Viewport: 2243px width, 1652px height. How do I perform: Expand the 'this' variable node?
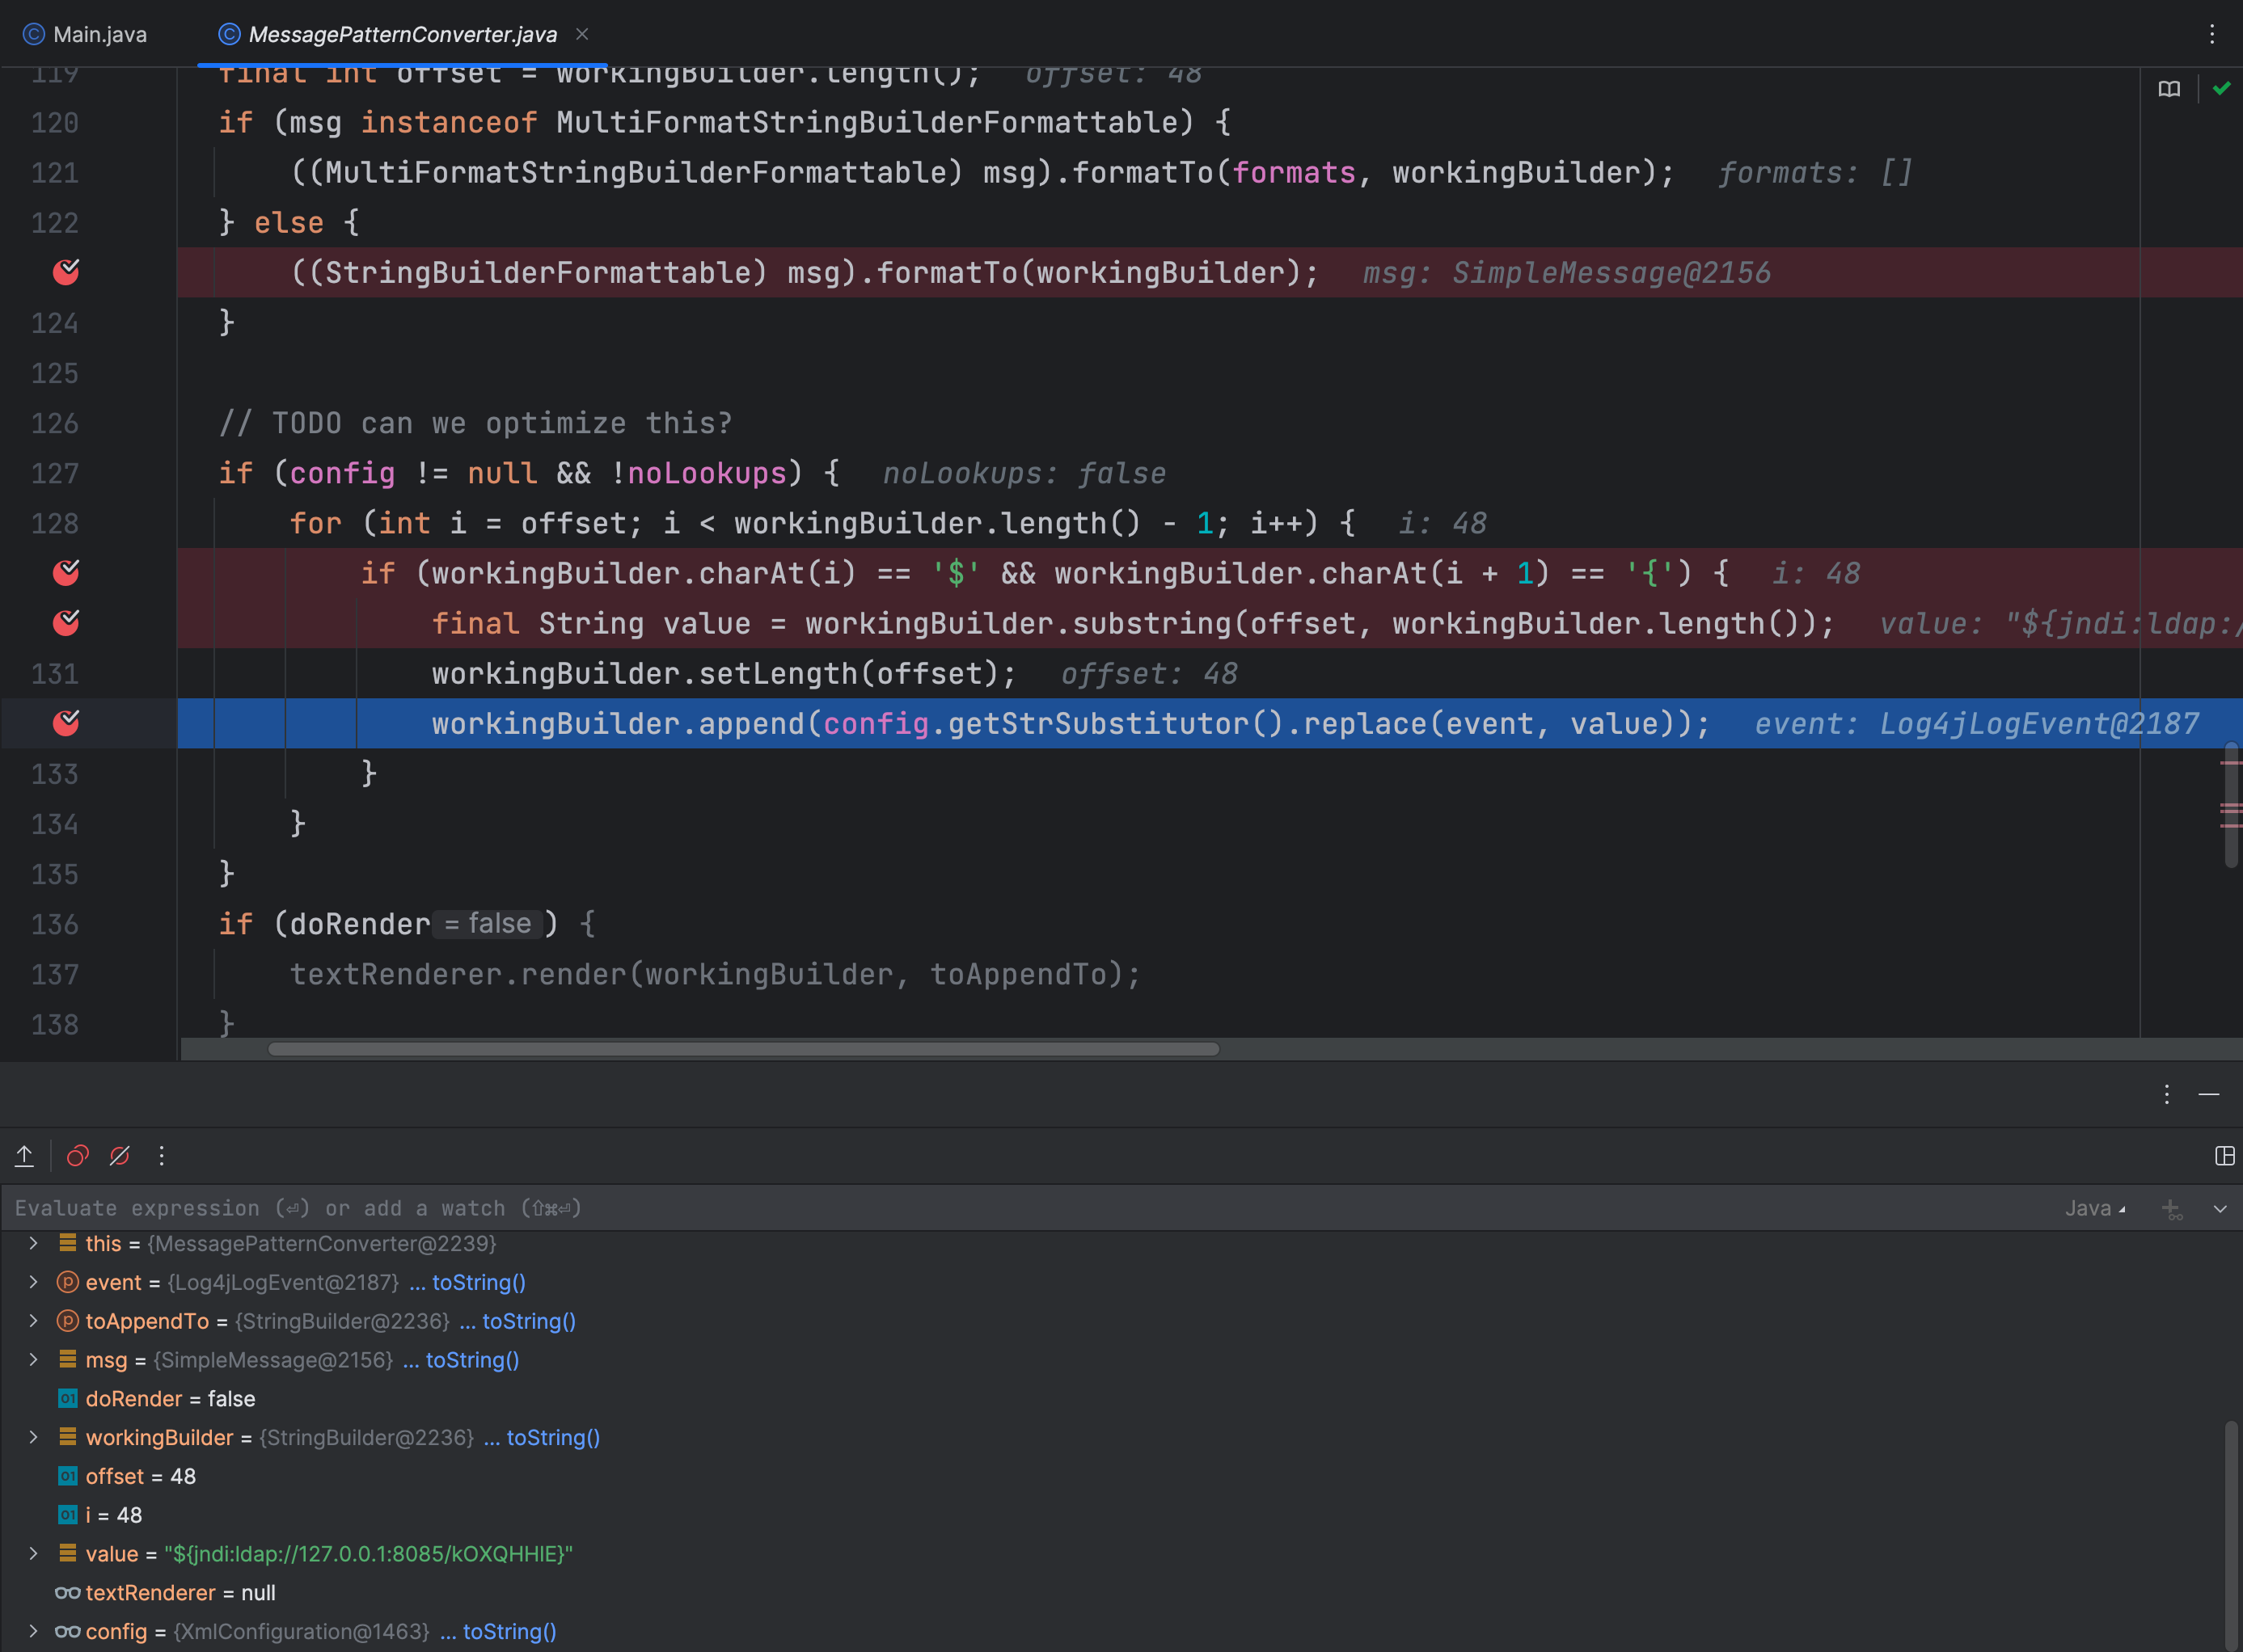click(x=33, y=1243)
